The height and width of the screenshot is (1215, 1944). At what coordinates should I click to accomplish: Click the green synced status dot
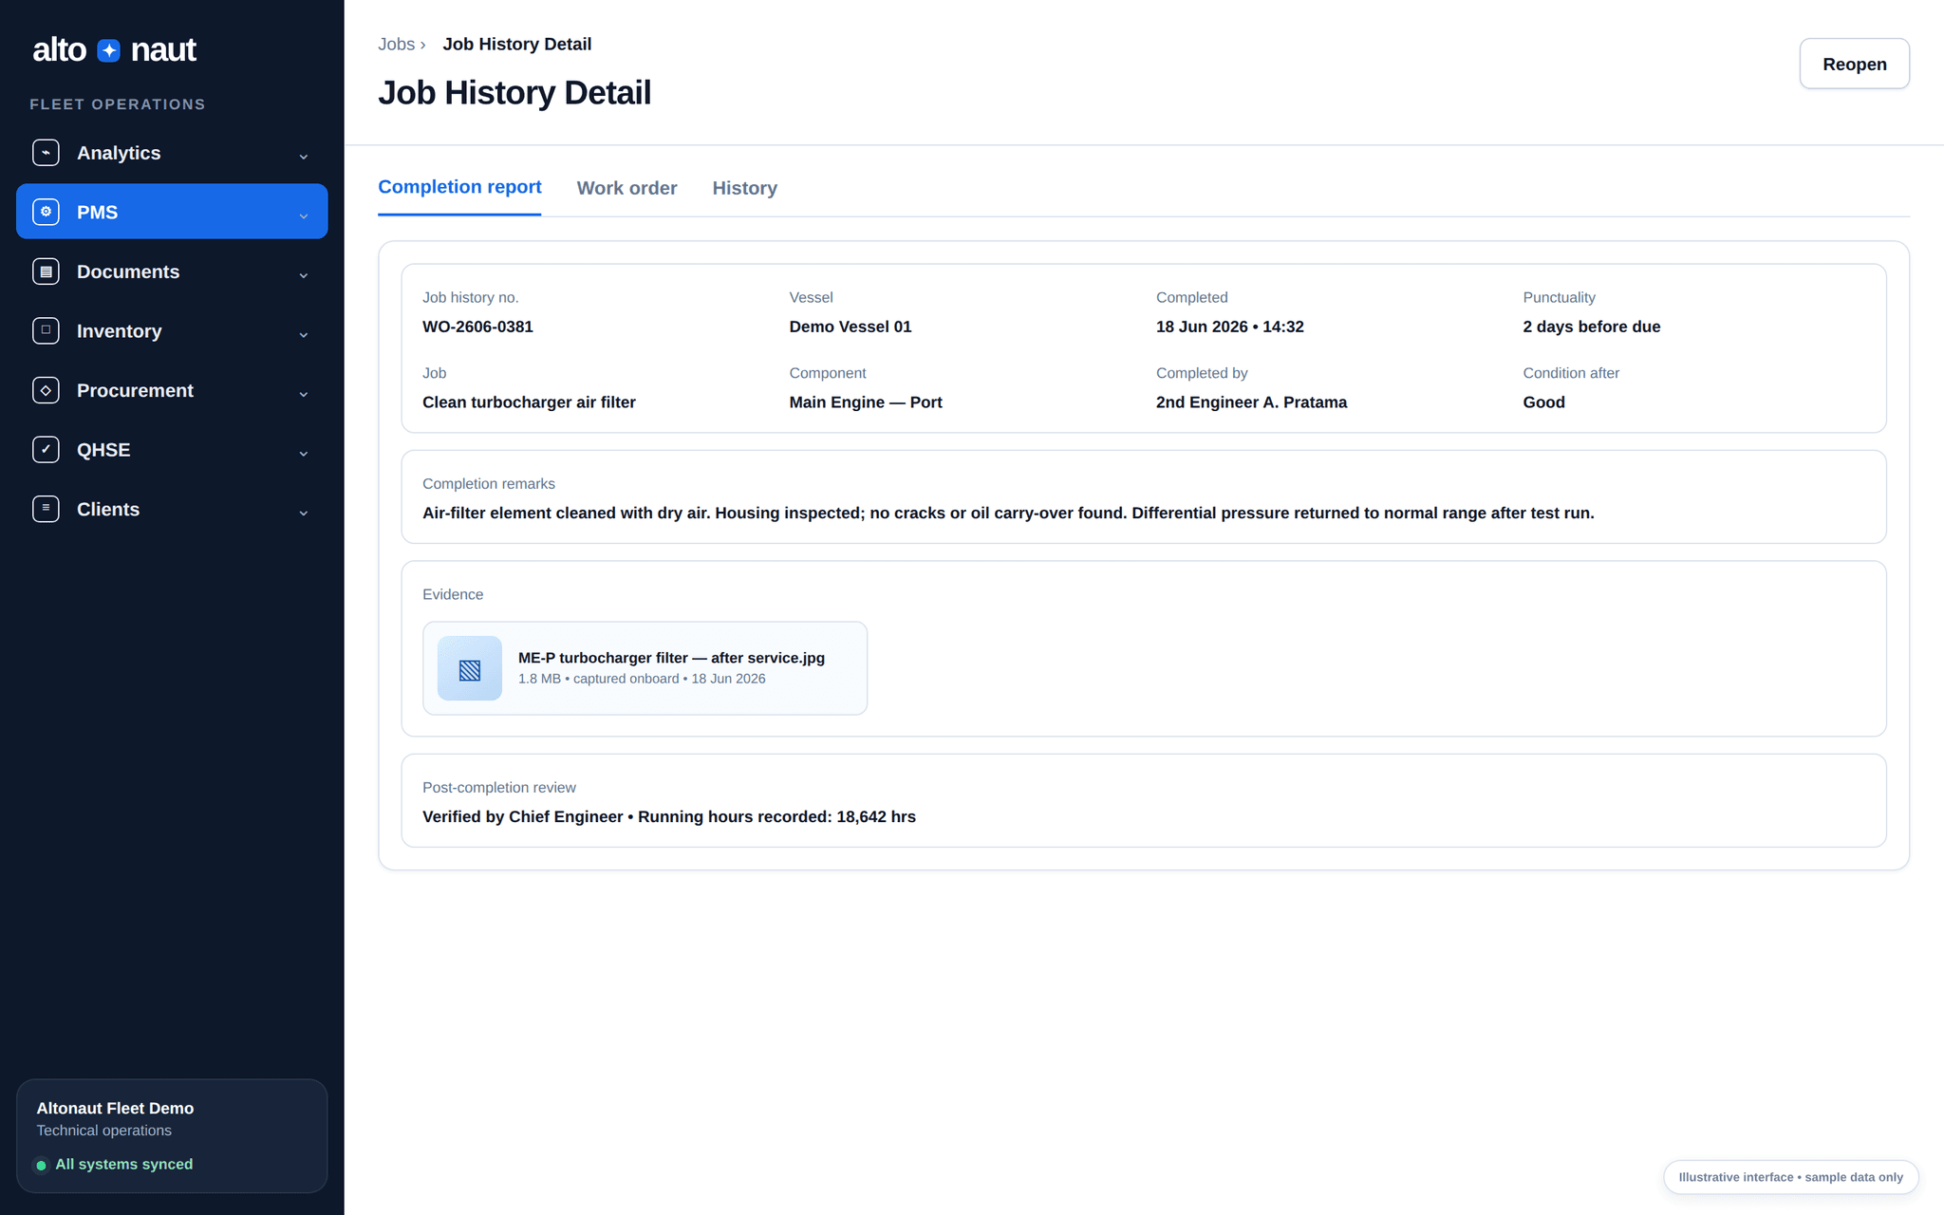[x=41, y=1165]
